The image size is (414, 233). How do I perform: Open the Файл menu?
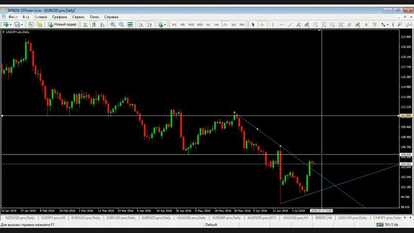(13, 17)
